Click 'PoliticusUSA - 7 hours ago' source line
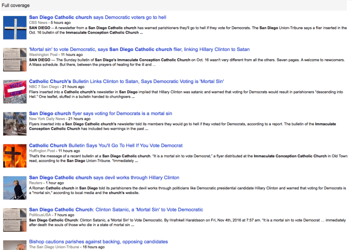This screenshot has height=250, width=352. point(52,215)
